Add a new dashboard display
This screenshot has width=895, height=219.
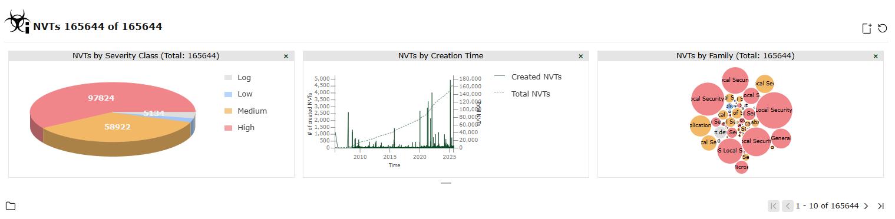coord(867,28)
